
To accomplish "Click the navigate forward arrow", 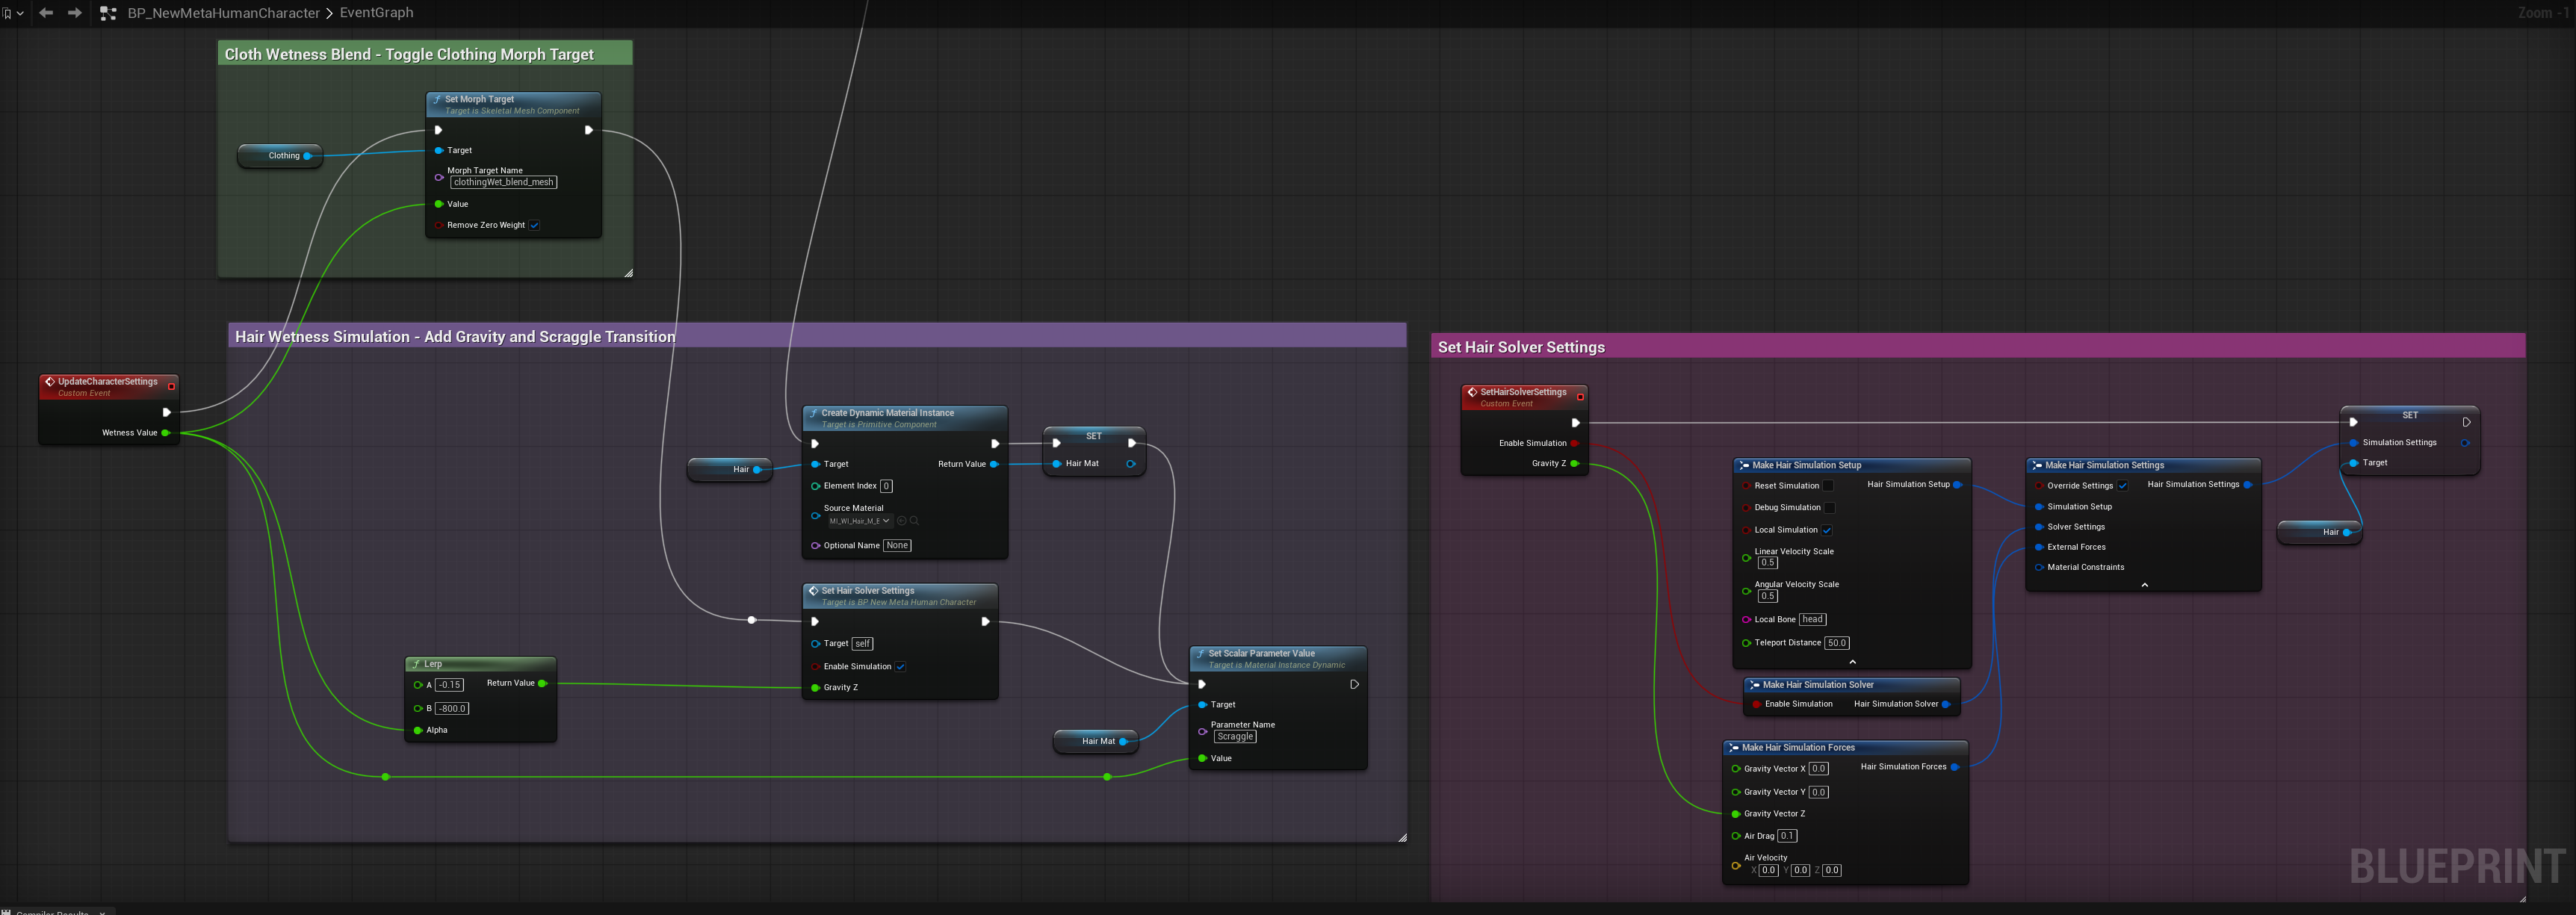I will pyautogui.click(x=74, y=13).
